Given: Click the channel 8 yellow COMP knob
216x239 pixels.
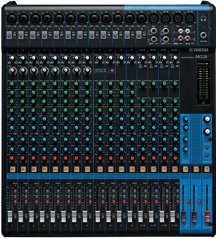Looking at the screenshot, I should [87, 70].
